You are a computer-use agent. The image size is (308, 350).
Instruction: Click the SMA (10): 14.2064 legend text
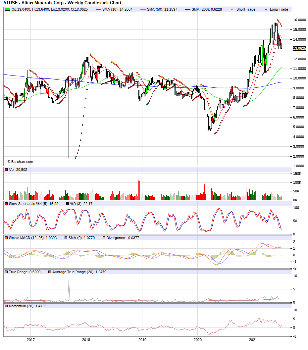[117, 9]
